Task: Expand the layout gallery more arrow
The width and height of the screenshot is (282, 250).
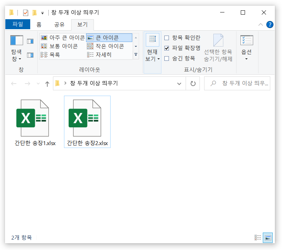Action: [x=136, y=54]
